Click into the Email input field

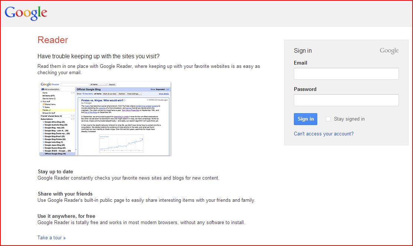coord(346,74)
